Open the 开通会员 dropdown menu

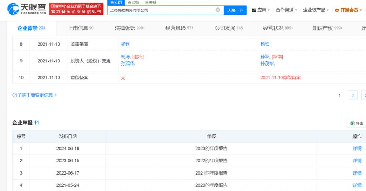click(x=361, y=10)
